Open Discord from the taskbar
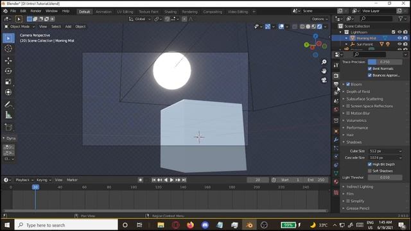411x231 pixels. coord(205,225)
